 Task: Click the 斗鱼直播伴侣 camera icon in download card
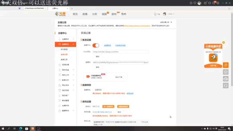(x=88, y=77)
